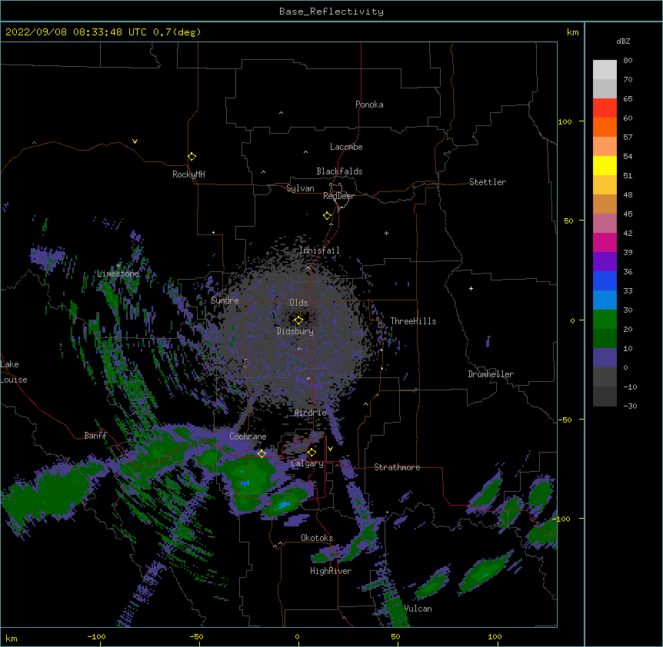Click the Lake Louise label
Screen dimensions: 663x647
pos(14,372)
